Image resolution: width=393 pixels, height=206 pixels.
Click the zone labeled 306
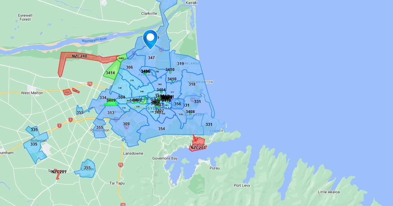pyautogui.click(x=129, y=67)
